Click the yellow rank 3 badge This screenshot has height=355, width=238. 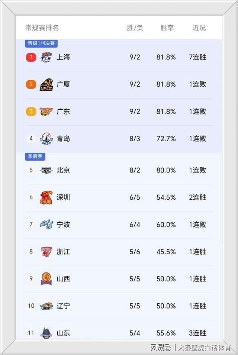pyautogui.click(x=31, y=112)
